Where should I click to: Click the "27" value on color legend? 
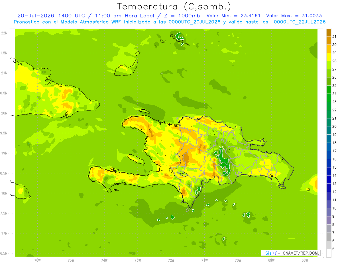(335, 69)
